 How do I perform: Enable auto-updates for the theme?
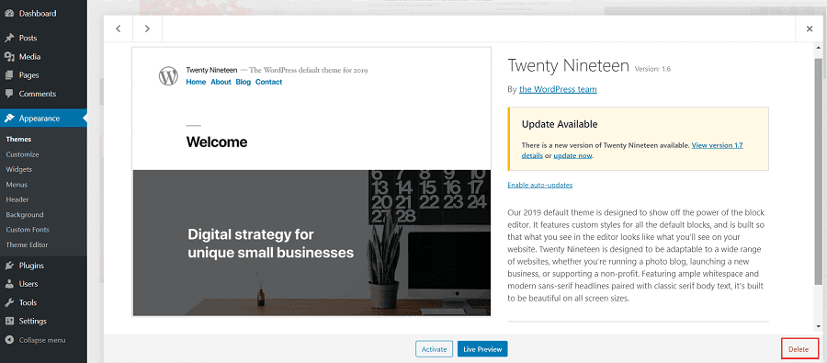[540, 186]
